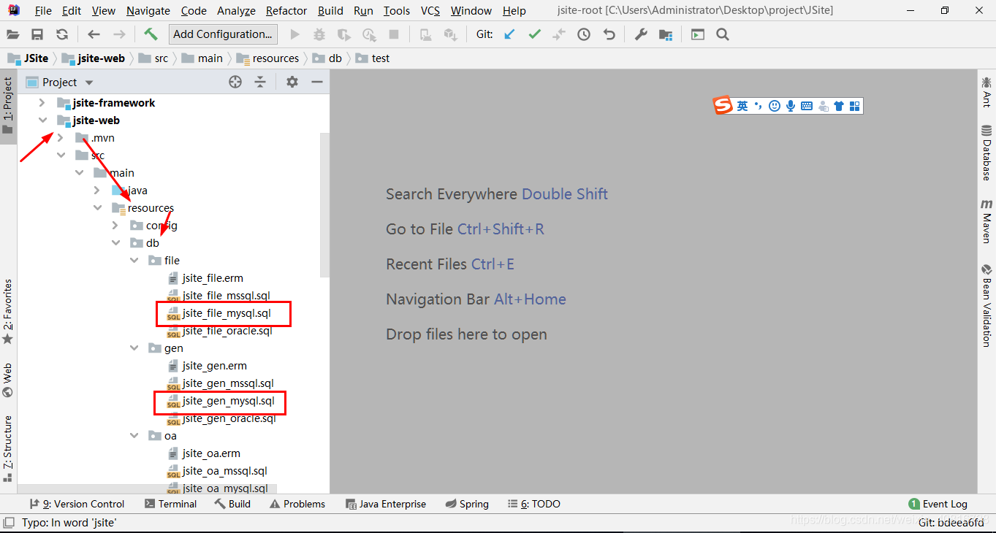996x533 pixels.
Task: Click the JSite breadcrumb
Action: click(x=28, y=58)
